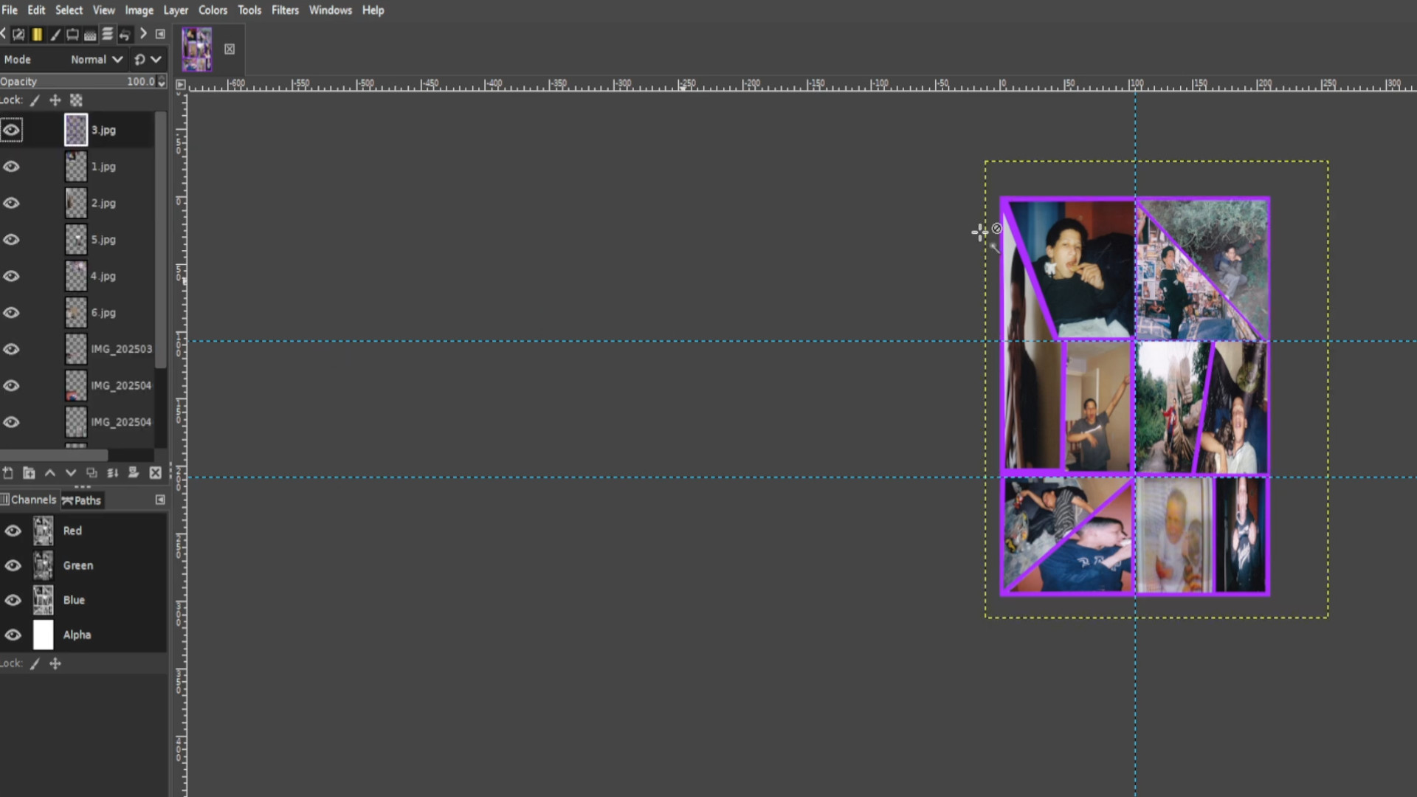Switch to the Channels tab
Screen dimensions: 1417x797
(29, 500)
